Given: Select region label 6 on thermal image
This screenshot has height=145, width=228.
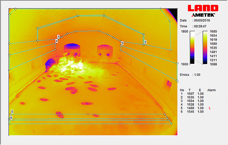Looking at the screenshot, I should [x=11, y=118].
